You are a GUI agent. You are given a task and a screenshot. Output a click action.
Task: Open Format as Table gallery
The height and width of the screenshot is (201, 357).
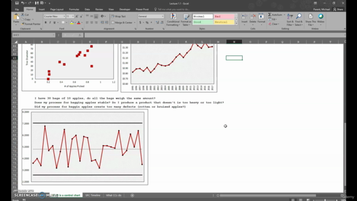pyautogui.click(x=186, y=20)
